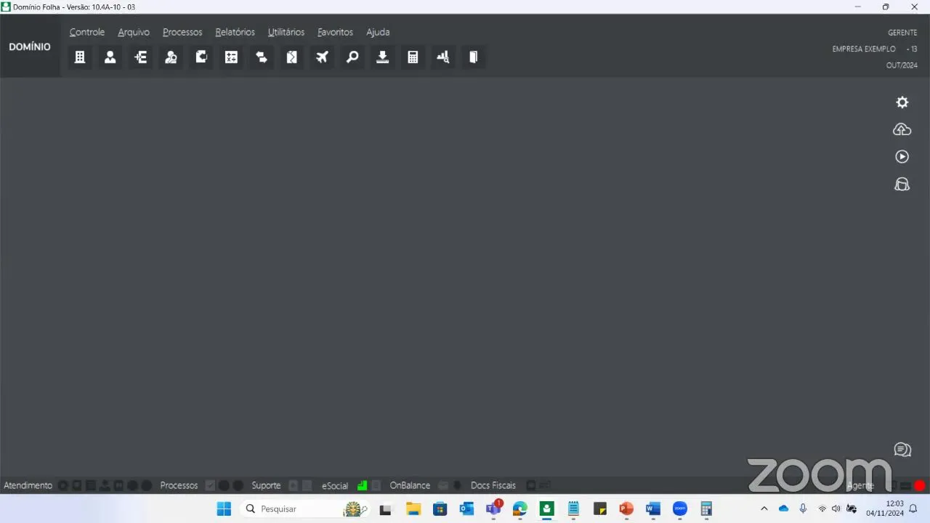Screen dimensions: 930x523
Task: Open the gear settings icon on right sidebar
Action: (902, 102)
